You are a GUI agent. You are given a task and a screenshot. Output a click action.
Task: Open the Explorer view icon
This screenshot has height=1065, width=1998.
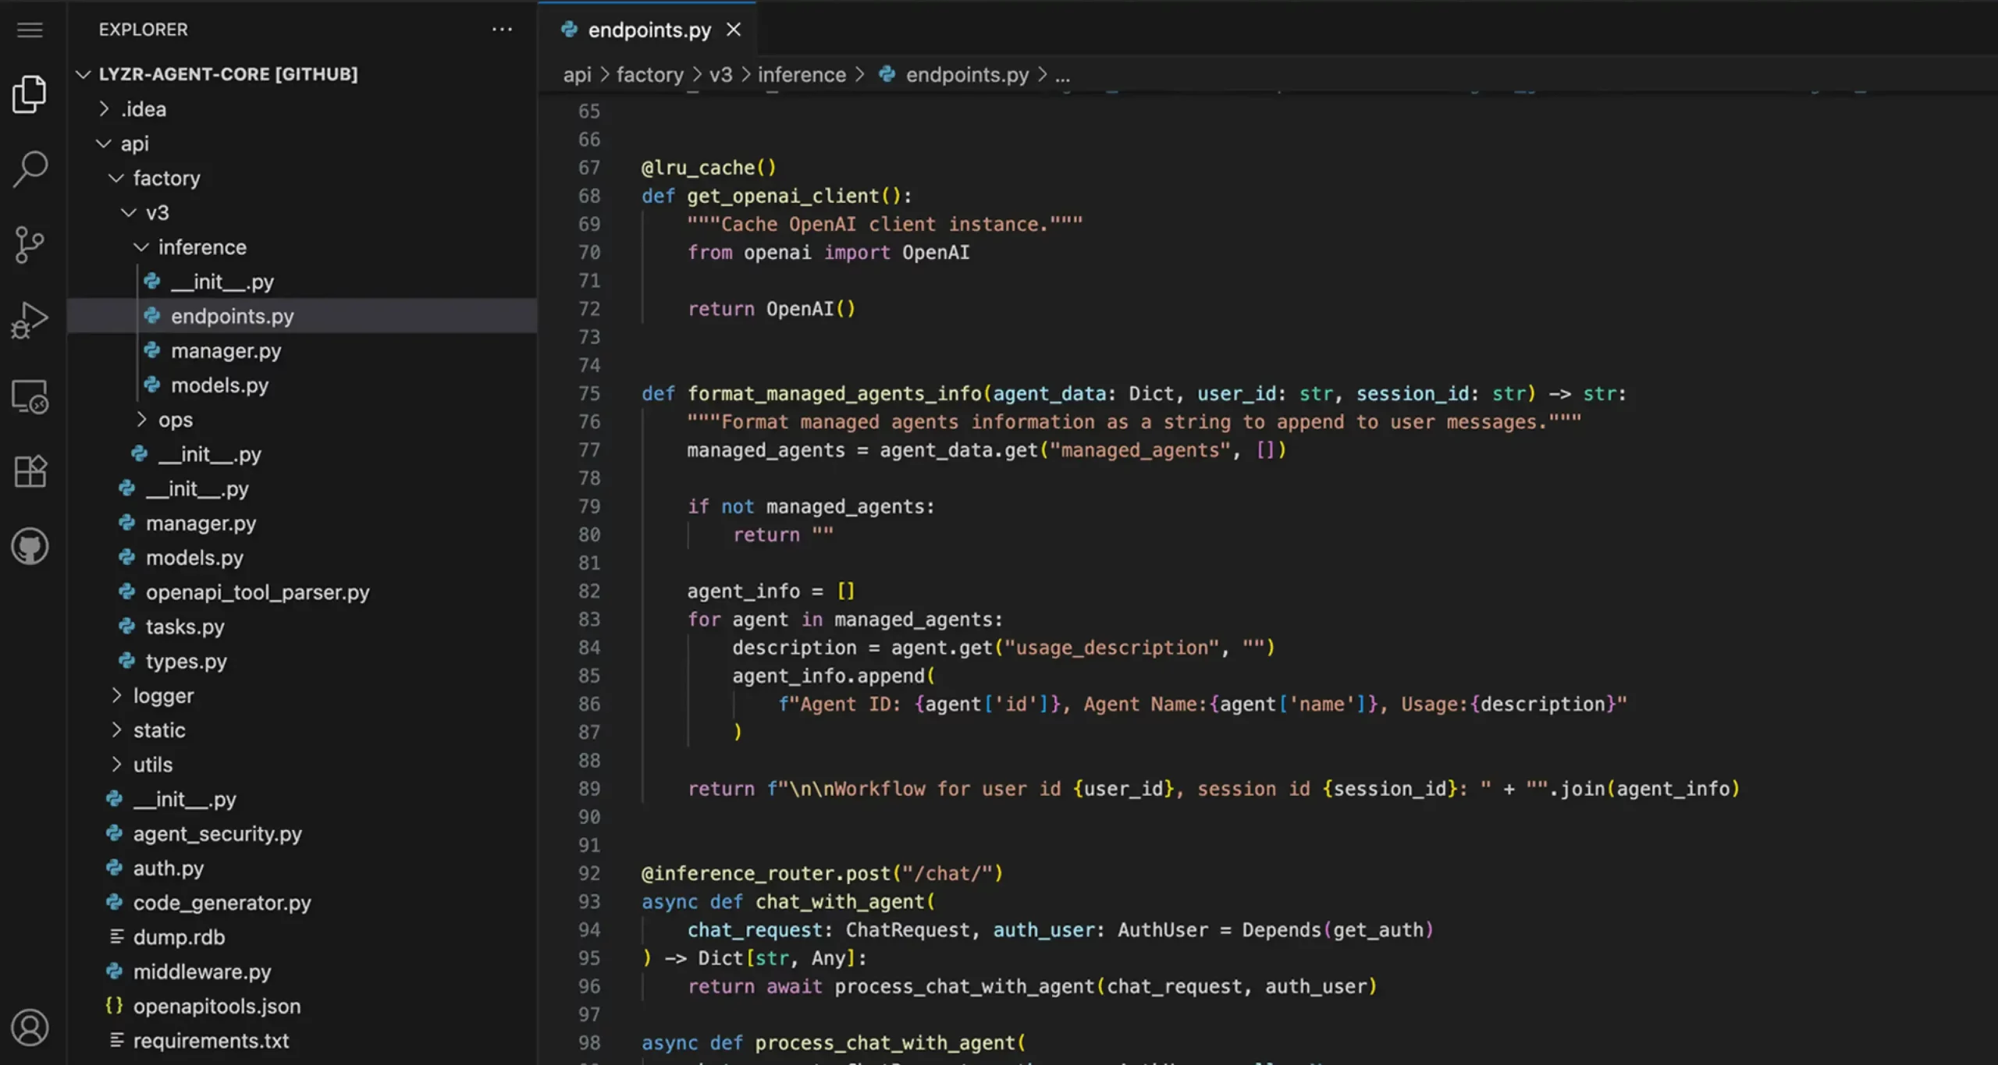(x=30, y=94)
